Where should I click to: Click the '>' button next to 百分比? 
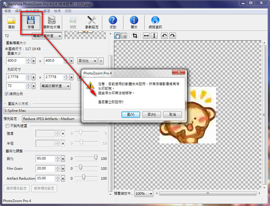coord(101,61)
